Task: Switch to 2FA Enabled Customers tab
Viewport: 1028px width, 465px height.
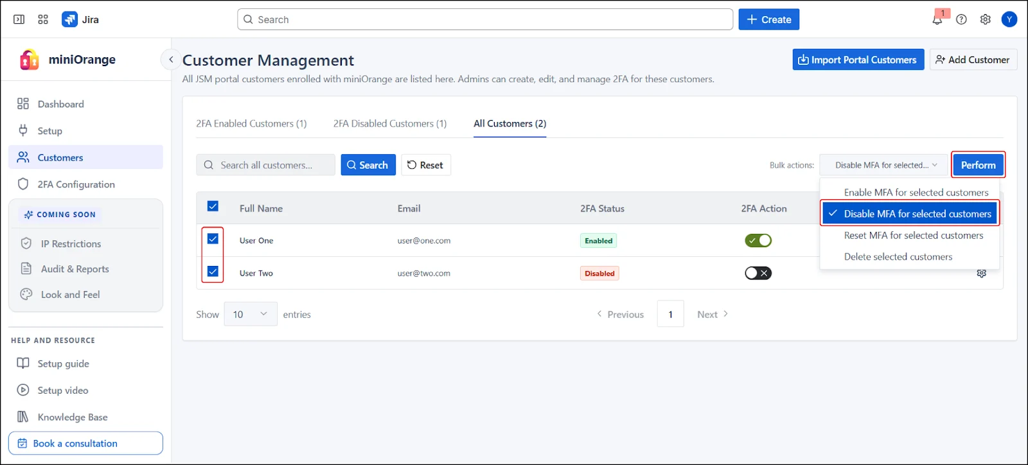Action: 251,123
